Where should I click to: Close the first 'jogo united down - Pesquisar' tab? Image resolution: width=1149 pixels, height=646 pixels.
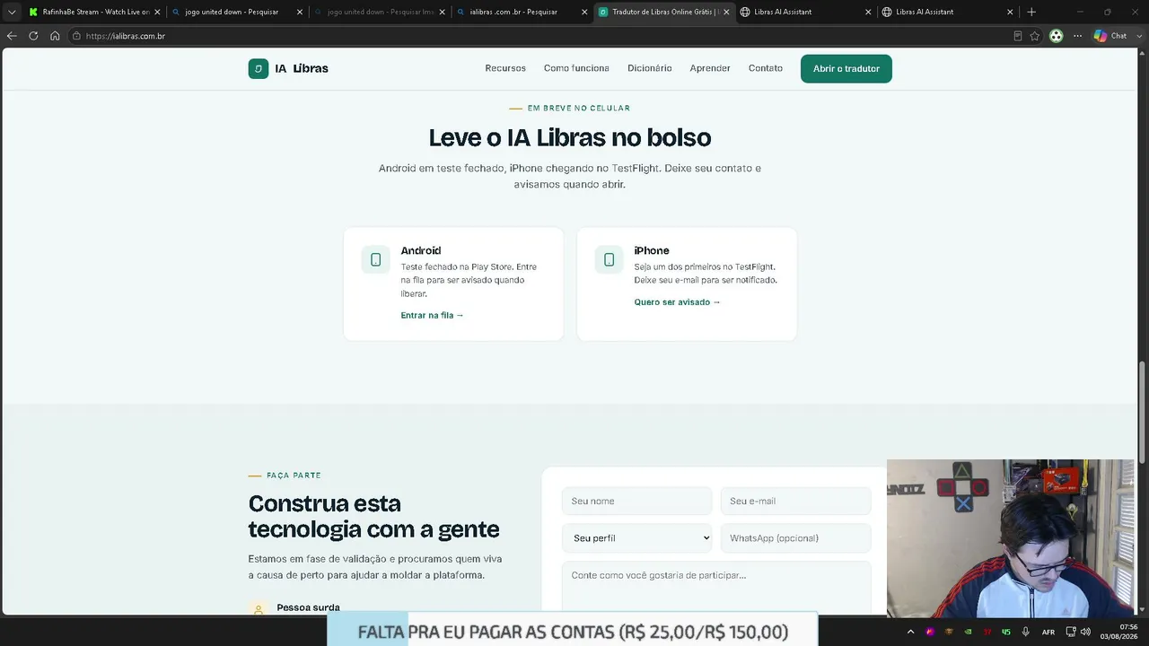(300, 12)
